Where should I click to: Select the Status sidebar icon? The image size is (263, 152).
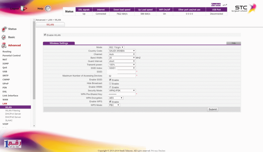click(5, 29)
